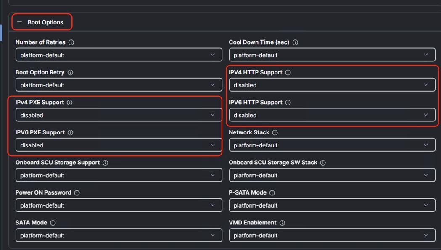
Task: Click info icon beside Network Stack
Action: (x=275, y=132)
